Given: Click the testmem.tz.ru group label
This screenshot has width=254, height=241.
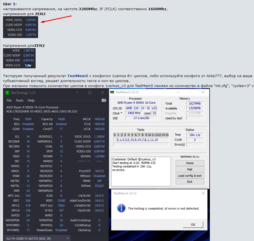Looking at the screenshot, I should (190, 156).
